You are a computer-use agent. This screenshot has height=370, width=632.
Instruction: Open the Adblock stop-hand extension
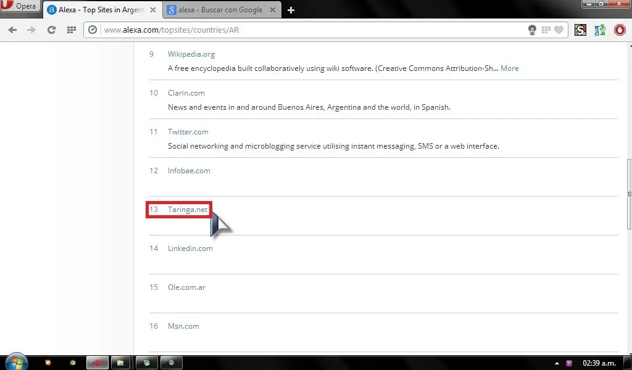[620, 30]
